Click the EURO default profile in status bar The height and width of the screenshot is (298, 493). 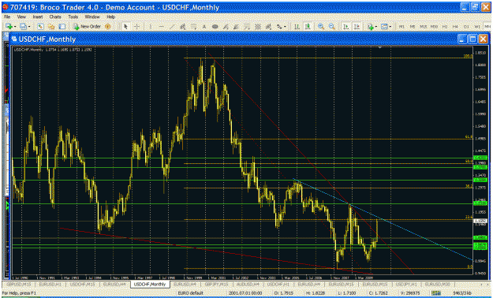[x=191, y=293]
